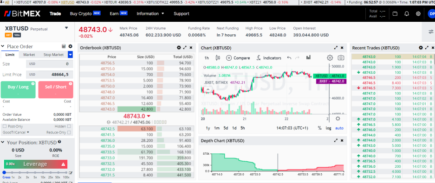The height and width of the screenshot is (183, 435).
Task: Open the Trade nav item
Action: tap(55, 13)
